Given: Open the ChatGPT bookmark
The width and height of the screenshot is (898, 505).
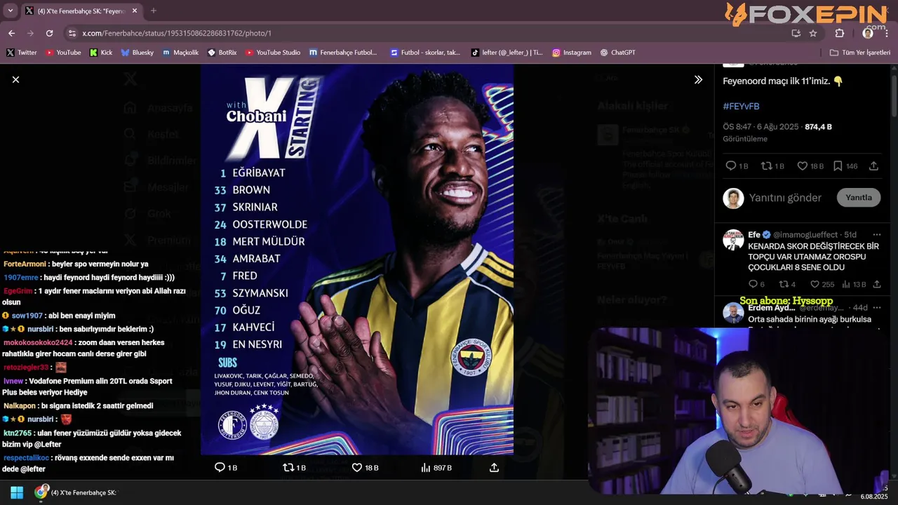Looking at the screenshot, I should (x=617, y=53).
